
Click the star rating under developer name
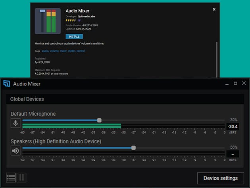71,20
